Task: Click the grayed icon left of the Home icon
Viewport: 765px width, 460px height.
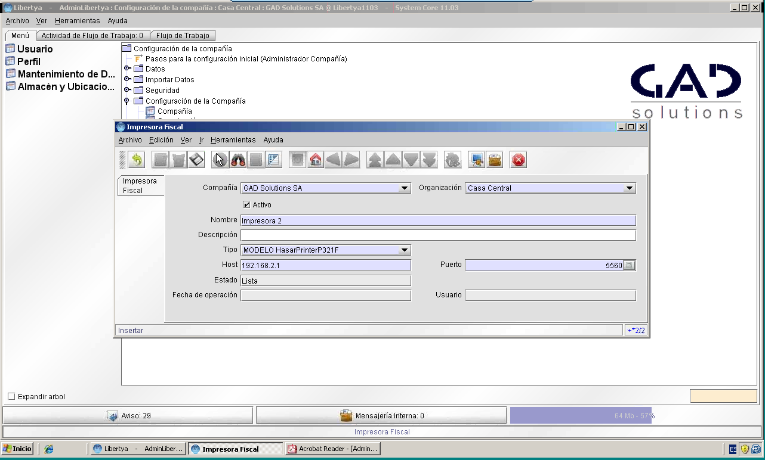Action: tap(298, 160)
